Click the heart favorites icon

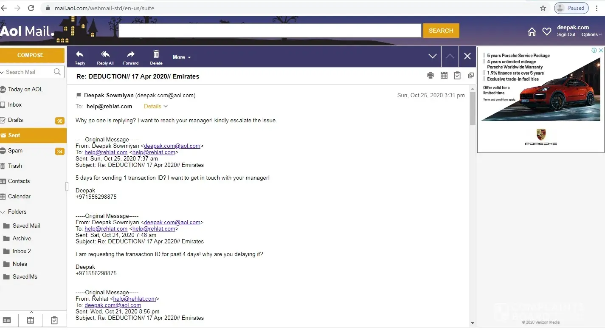click(x=547, y=31)
